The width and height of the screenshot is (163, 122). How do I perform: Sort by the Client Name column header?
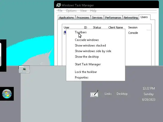pyautogui.click(x=115, y=27)
